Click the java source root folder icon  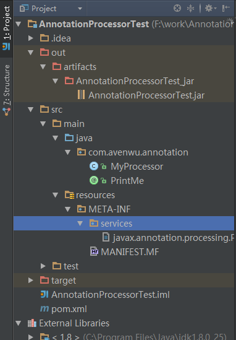tap(69, 137)
